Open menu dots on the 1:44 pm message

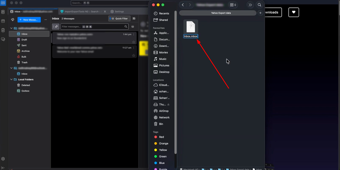[133, 34]
